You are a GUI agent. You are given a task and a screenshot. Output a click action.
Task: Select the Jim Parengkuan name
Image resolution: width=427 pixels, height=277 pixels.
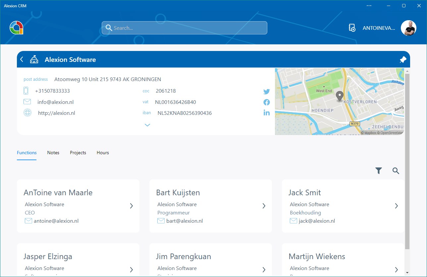tap(184, 256)
